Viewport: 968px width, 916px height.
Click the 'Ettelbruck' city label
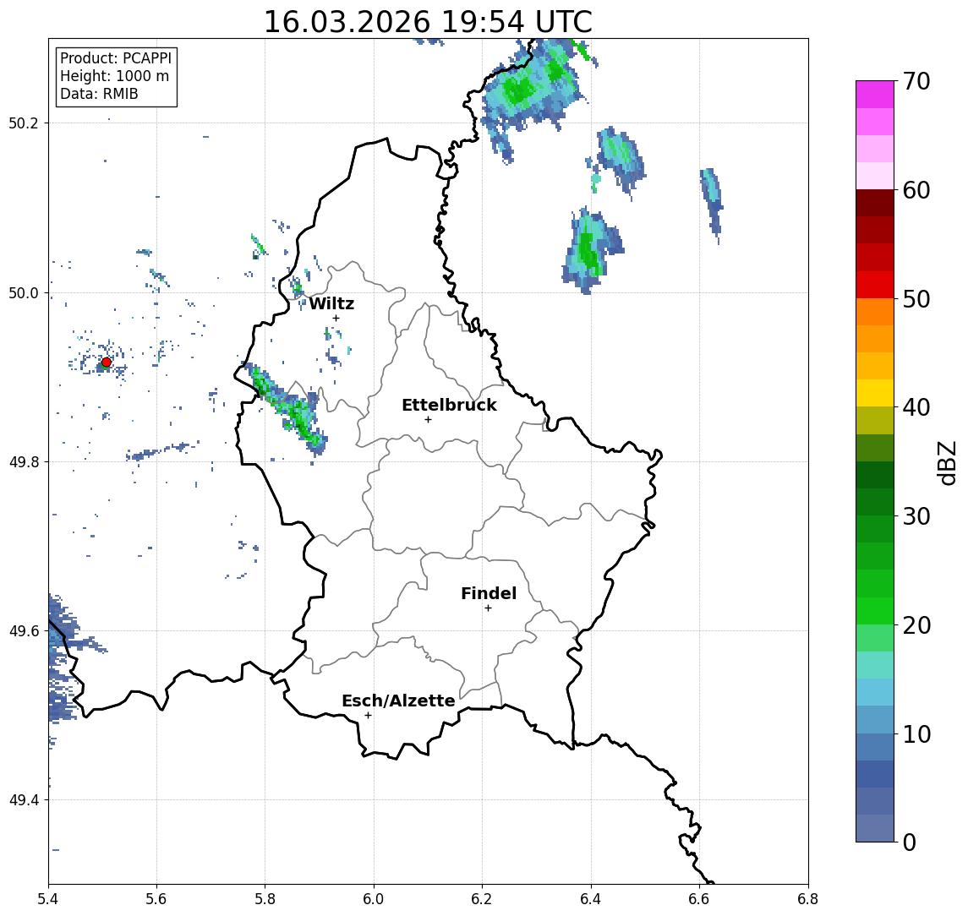tap(449, 405)
